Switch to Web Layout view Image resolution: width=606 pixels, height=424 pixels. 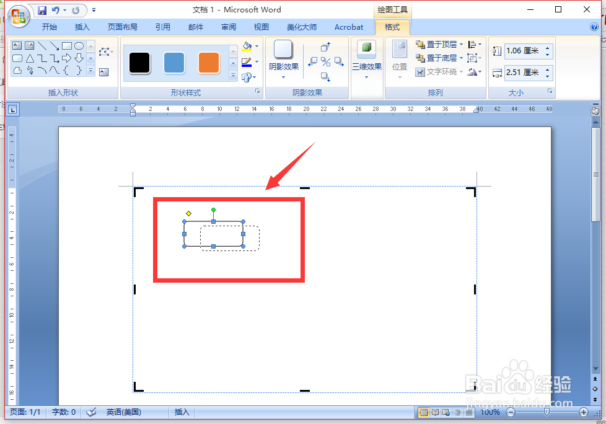[x=446, y=412]
